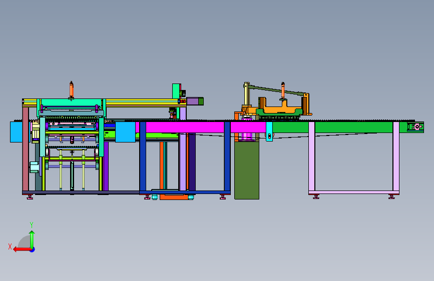Select the purple motor block on the gantry end
The width and height of the screenshot is (434, 281).
[193, 101]
